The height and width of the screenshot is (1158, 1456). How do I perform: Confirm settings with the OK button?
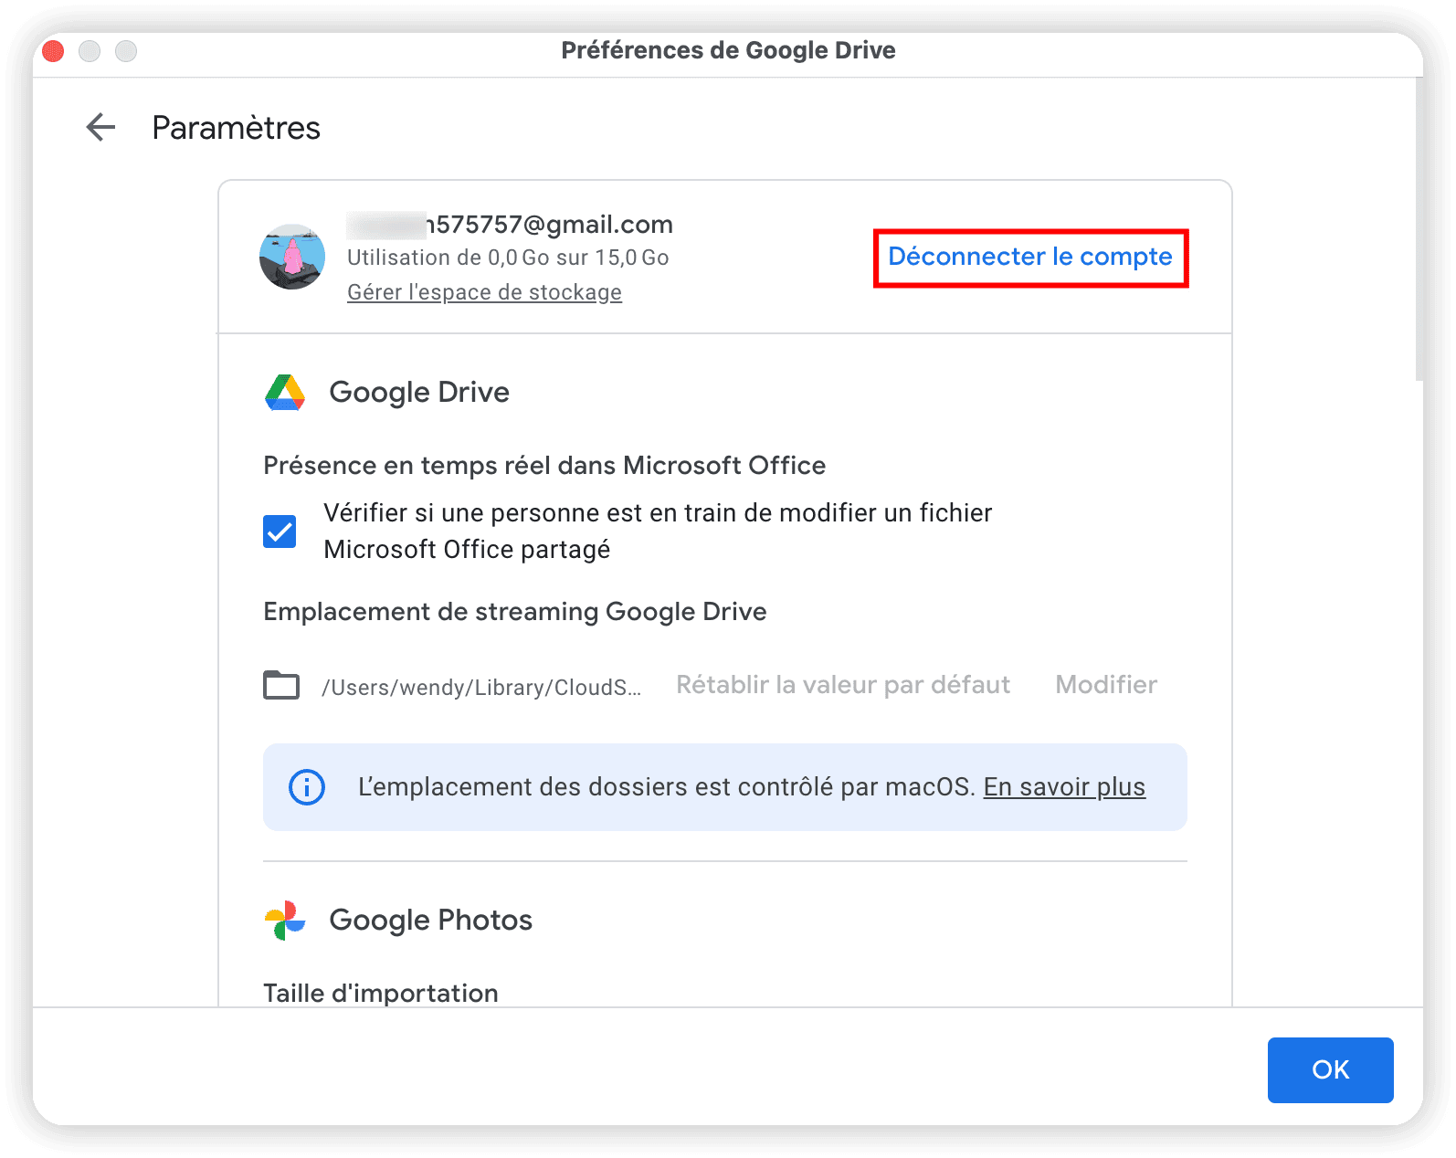click(1330, 1070)
